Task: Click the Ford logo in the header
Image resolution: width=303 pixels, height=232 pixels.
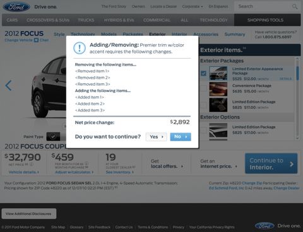Action: [x=16, y=7]
